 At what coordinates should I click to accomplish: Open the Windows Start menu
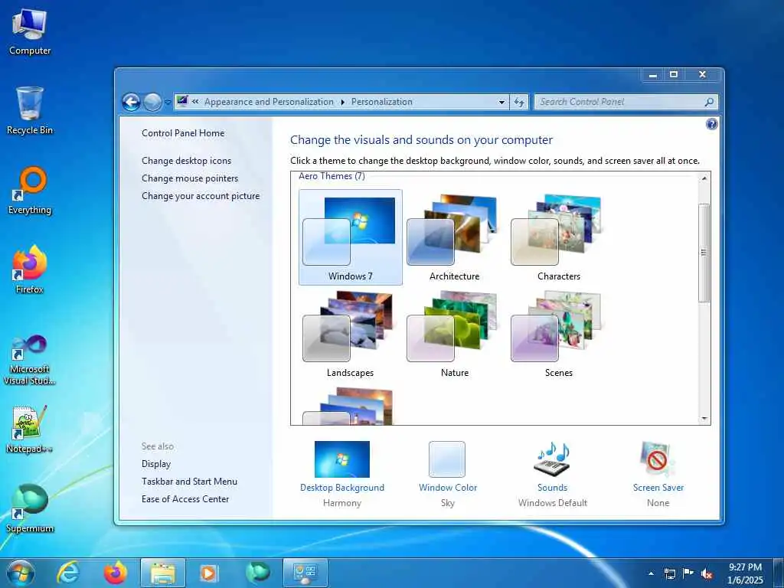click(21, 573)
